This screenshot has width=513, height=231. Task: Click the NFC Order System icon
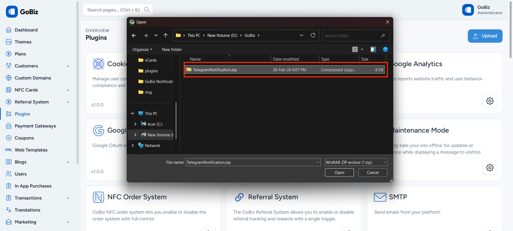[x=98, y=197]
